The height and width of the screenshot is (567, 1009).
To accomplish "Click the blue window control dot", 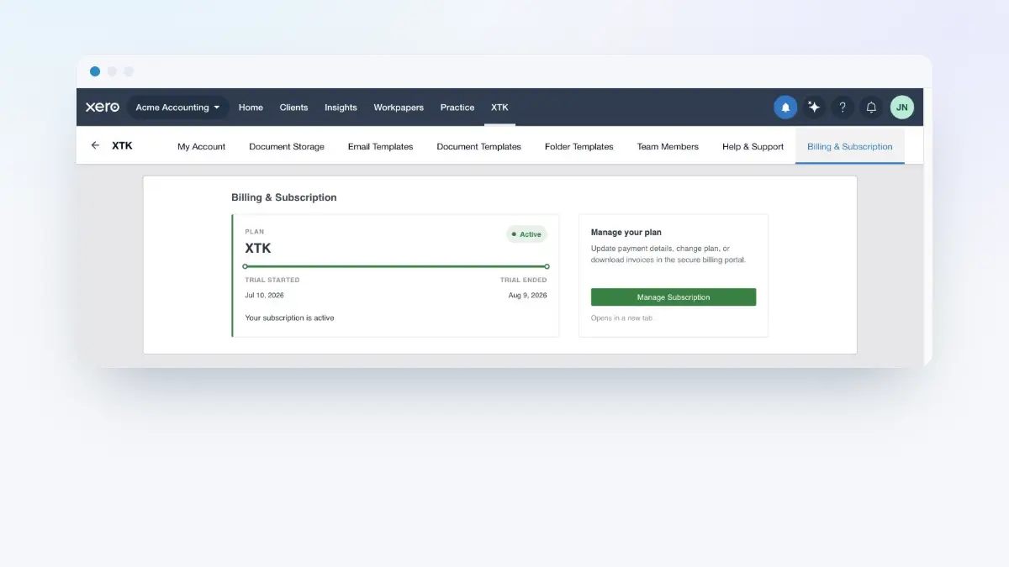I will tap(95, 71).
